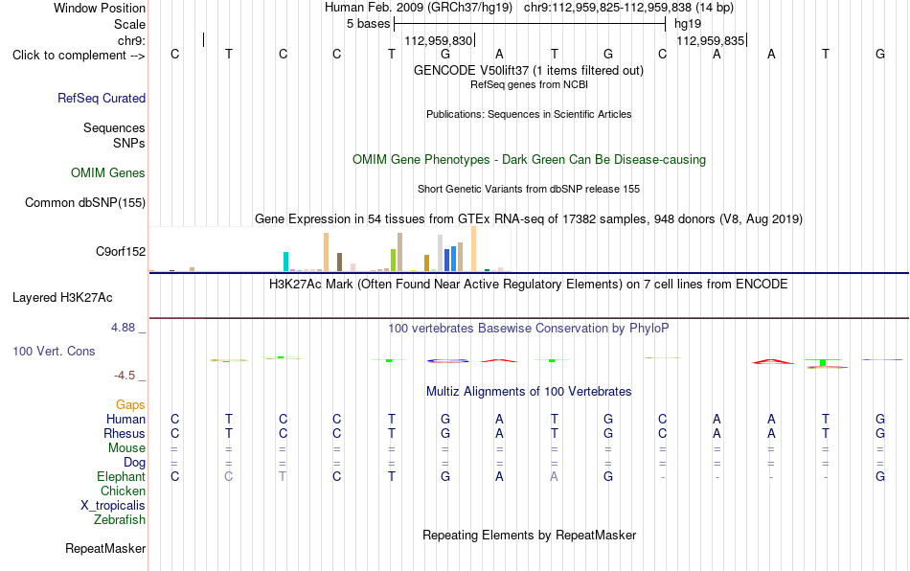The image size is (910, 571).
Task: Click the cyan GTEx expression bar
Action: click(285, 262)
